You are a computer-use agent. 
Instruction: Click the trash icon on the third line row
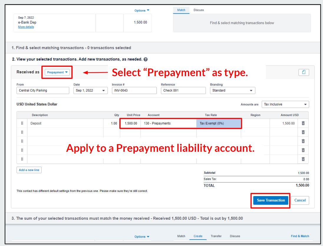pyautogui.click(x=303, y=141)
